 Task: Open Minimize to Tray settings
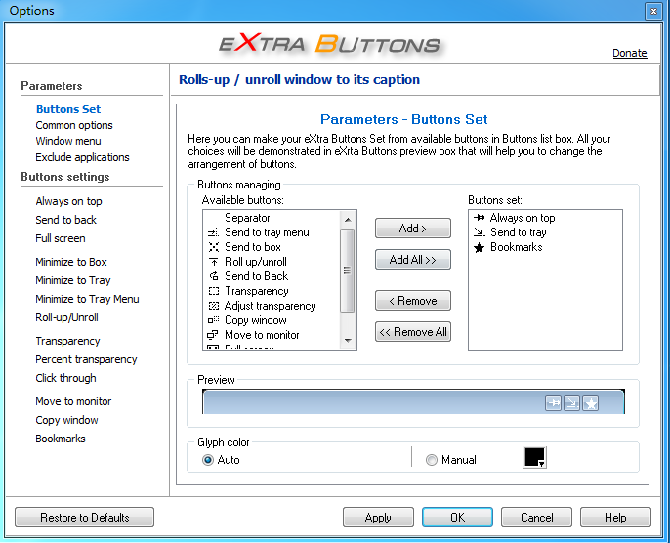(73, 280)
